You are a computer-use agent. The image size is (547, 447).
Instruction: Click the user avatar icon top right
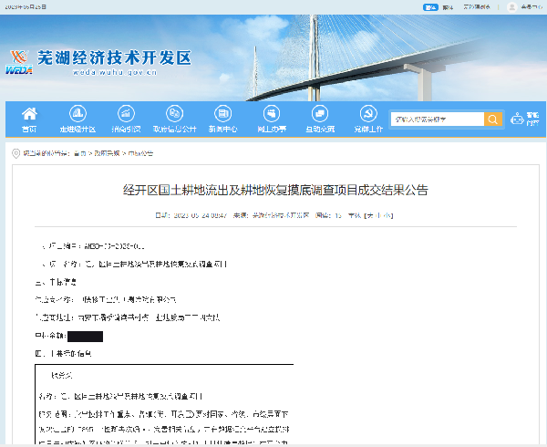pos(512,7)
